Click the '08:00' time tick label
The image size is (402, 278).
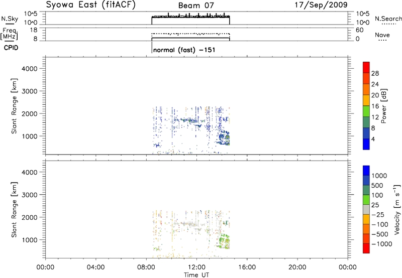click(x=146, y=267)
